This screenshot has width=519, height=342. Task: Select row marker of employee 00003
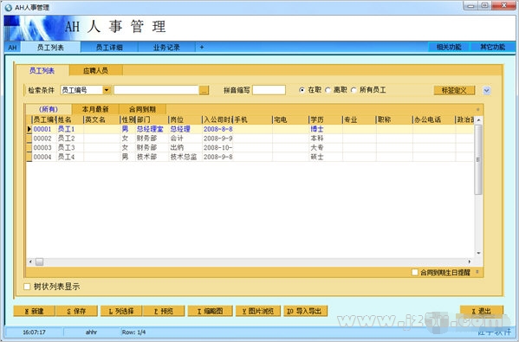(29, 147)
